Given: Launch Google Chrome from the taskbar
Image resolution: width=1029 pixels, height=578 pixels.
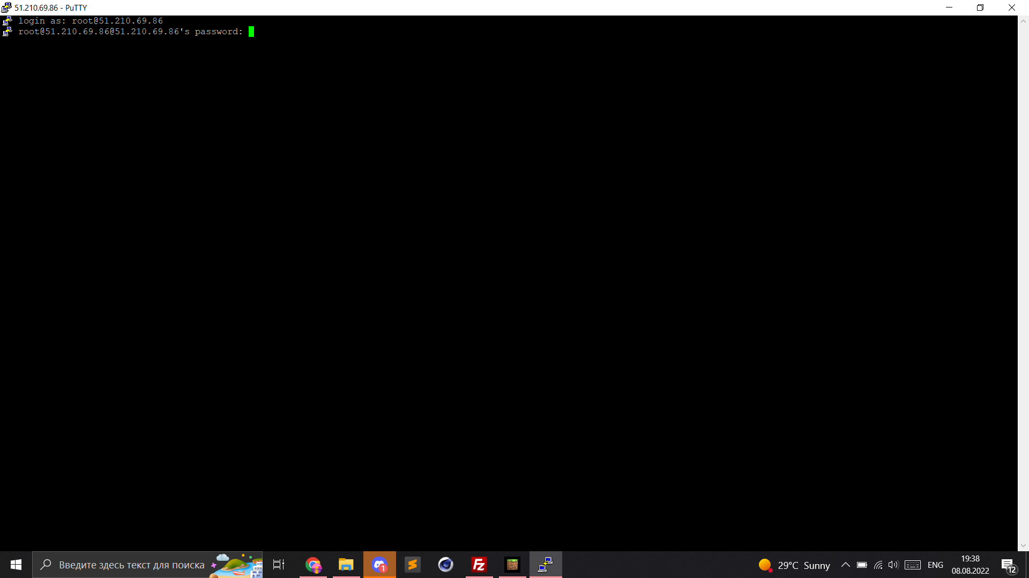Looking at the screenshot, I should tap(313, 565).
